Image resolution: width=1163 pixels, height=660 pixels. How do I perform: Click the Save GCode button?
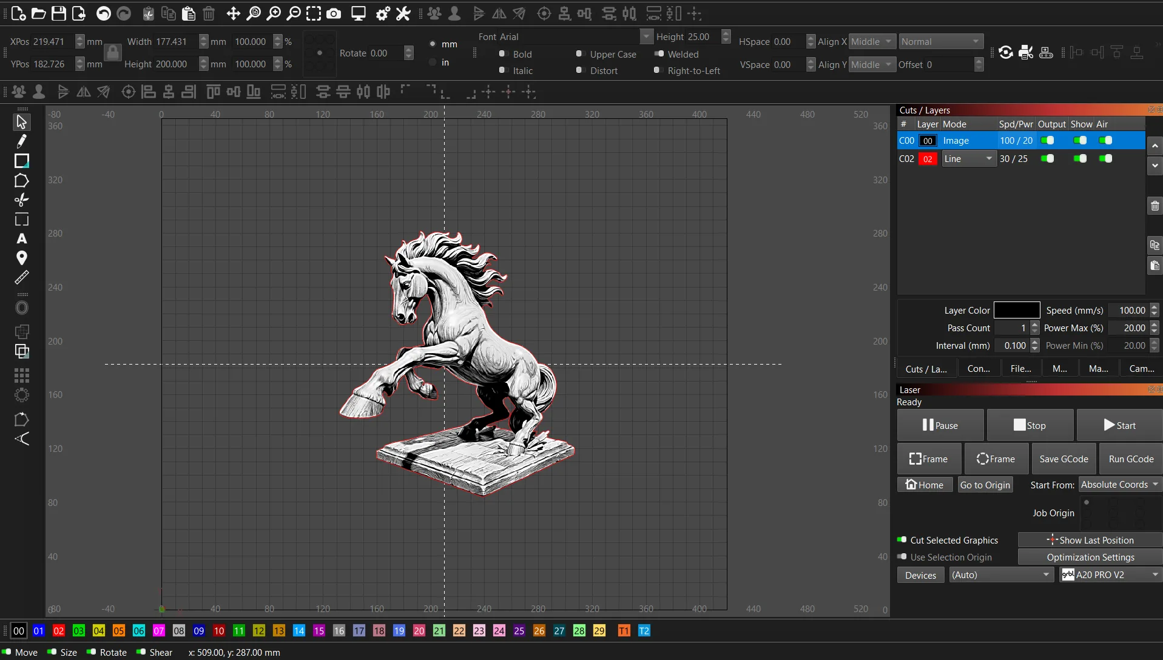[x=1064, y=459]
